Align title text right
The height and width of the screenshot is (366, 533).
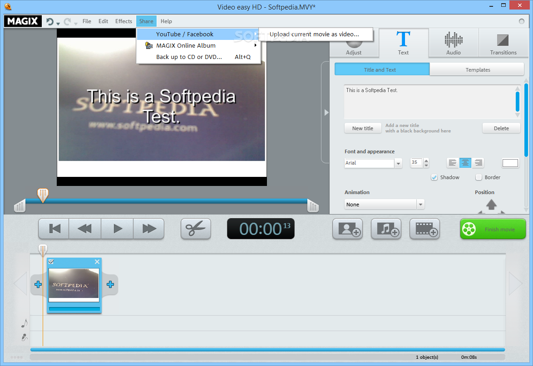coord(478,163)
